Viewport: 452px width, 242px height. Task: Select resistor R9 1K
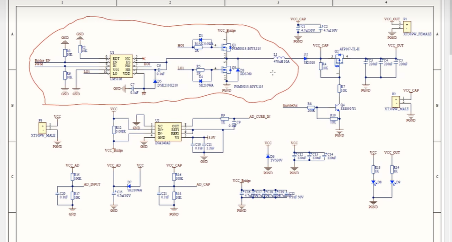224,118
